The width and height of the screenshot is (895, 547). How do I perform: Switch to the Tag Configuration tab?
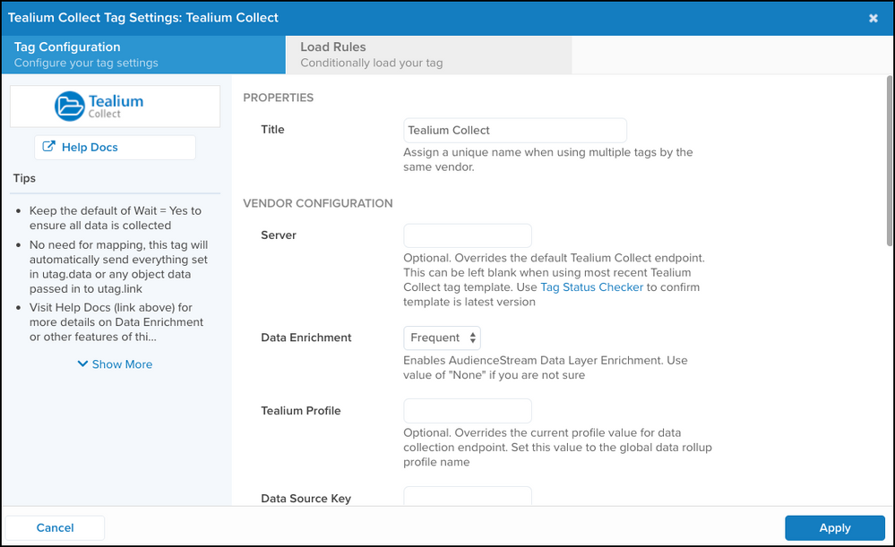click(143, 55)
